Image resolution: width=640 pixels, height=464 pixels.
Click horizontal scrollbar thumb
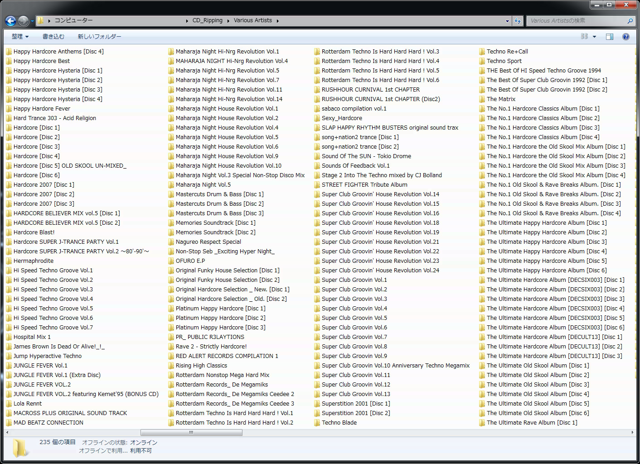[x=191, y=432]
